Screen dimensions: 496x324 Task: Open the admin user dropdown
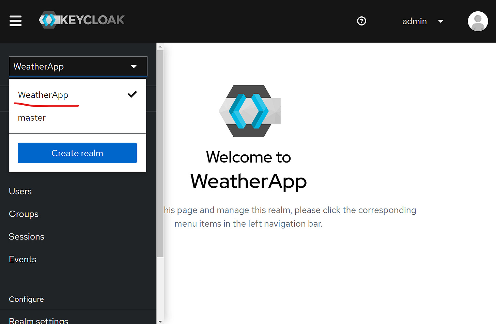pyautogui.click(x=423, y=21)
